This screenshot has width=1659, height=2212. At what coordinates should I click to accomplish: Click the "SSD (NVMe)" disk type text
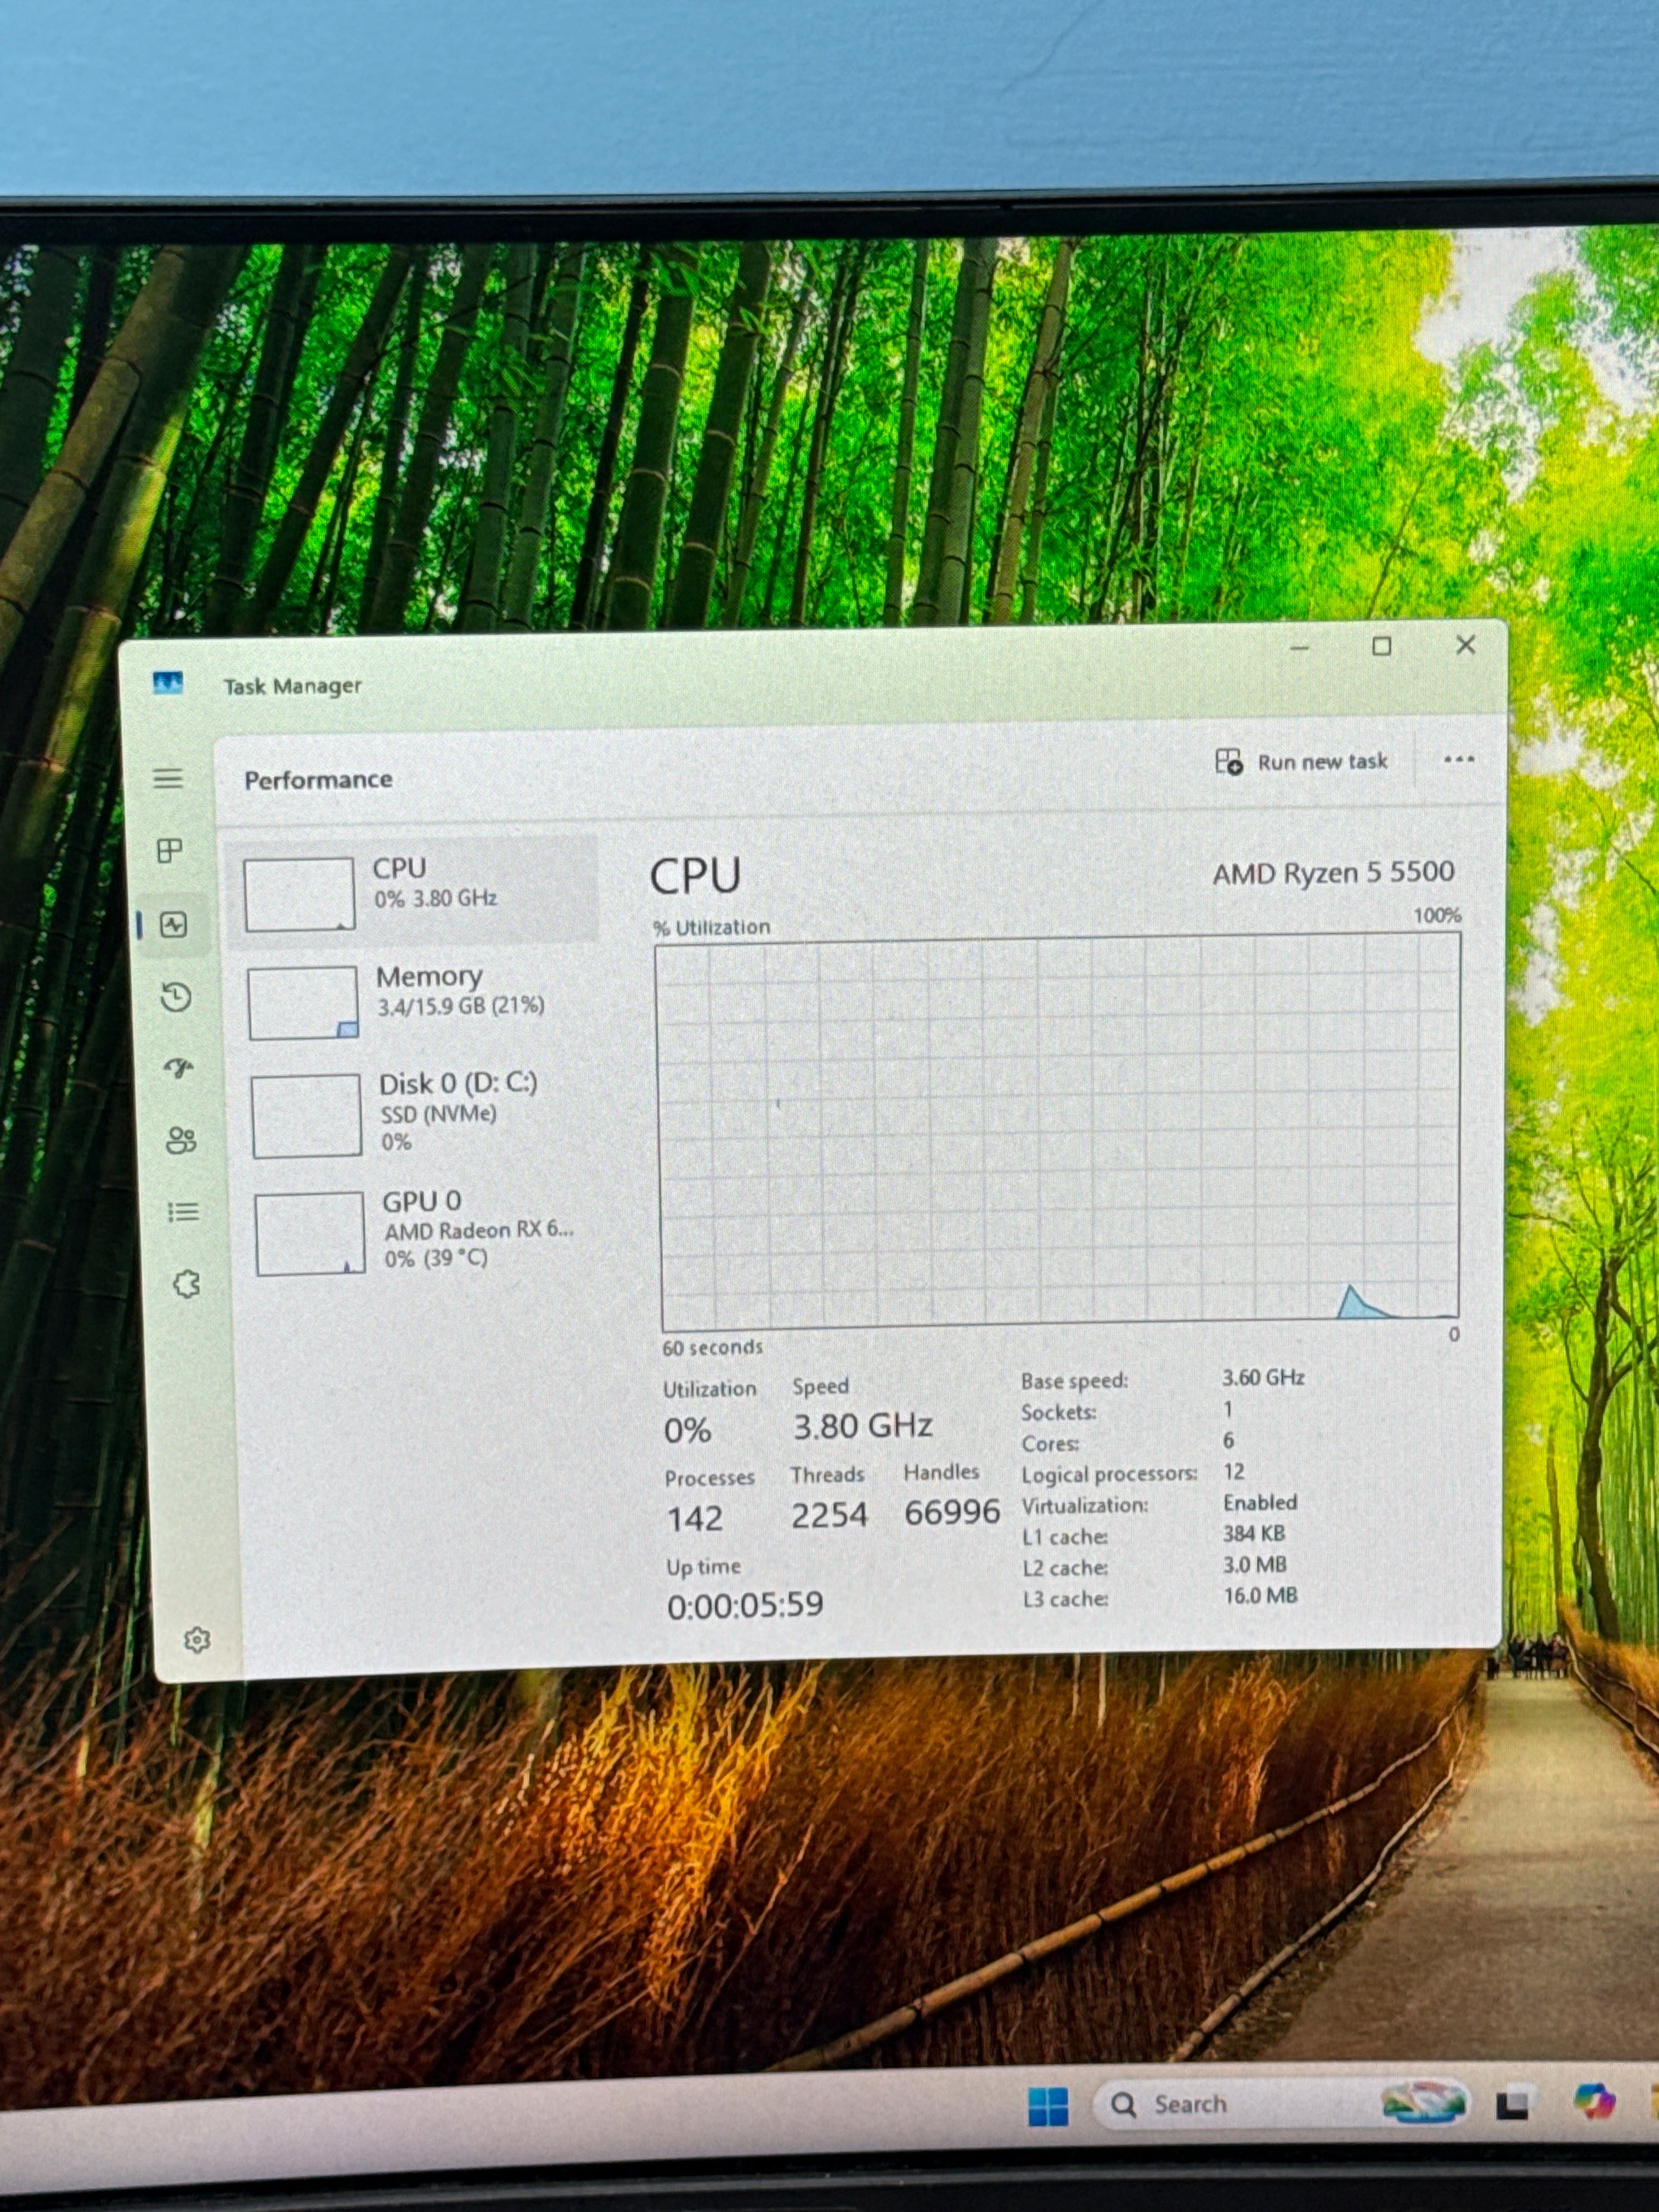pos(438,1114)
